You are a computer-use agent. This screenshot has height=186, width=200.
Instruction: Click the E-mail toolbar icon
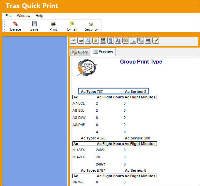72,24
